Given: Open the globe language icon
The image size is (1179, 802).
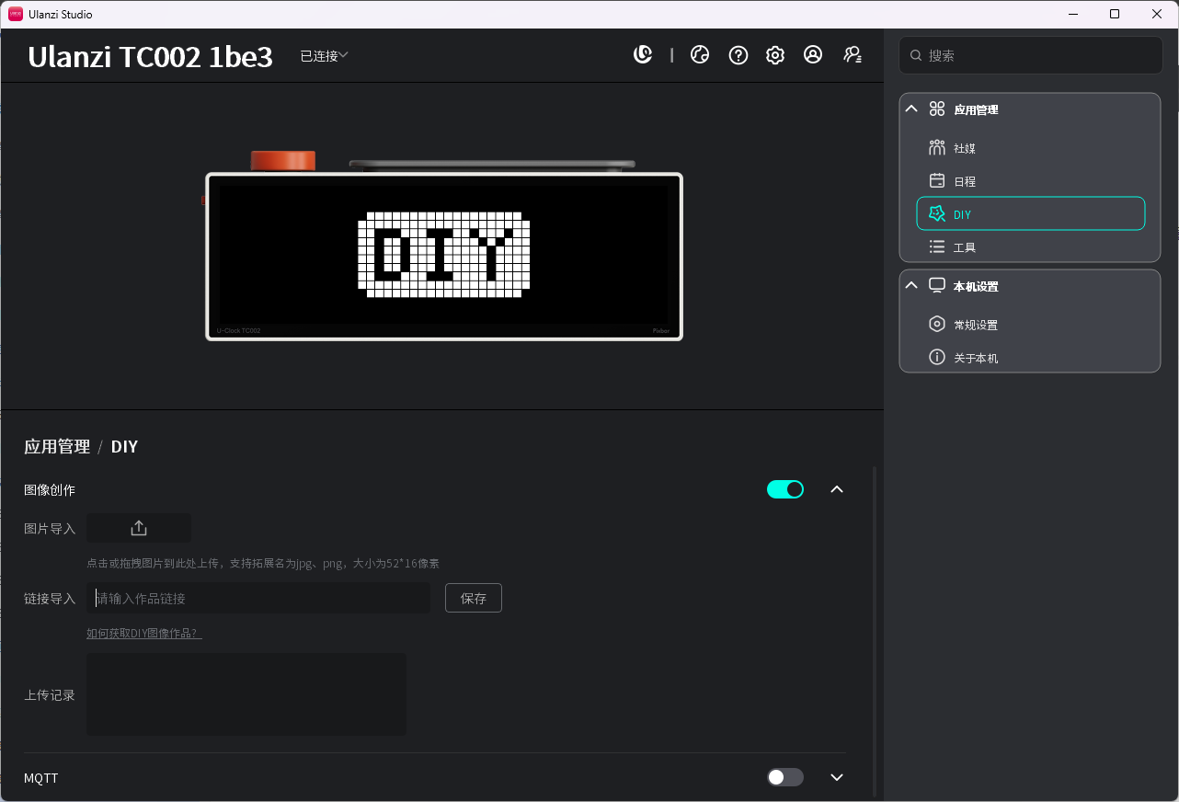Looking at the screenshot, I should [x=700, y=55].
